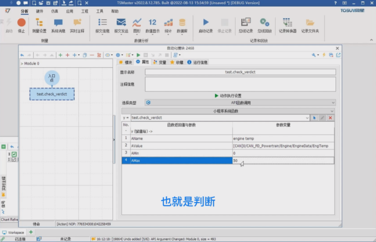The width and height of the screenshot is (376, 242).
Task: Open the 硬件 ribbon tab
Action: 40,11
